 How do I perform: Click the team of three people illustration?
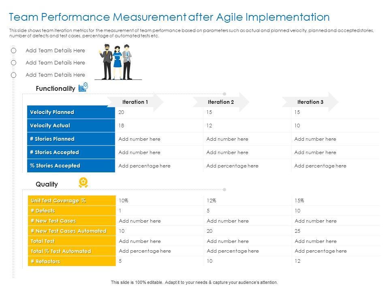click(117, 62)
